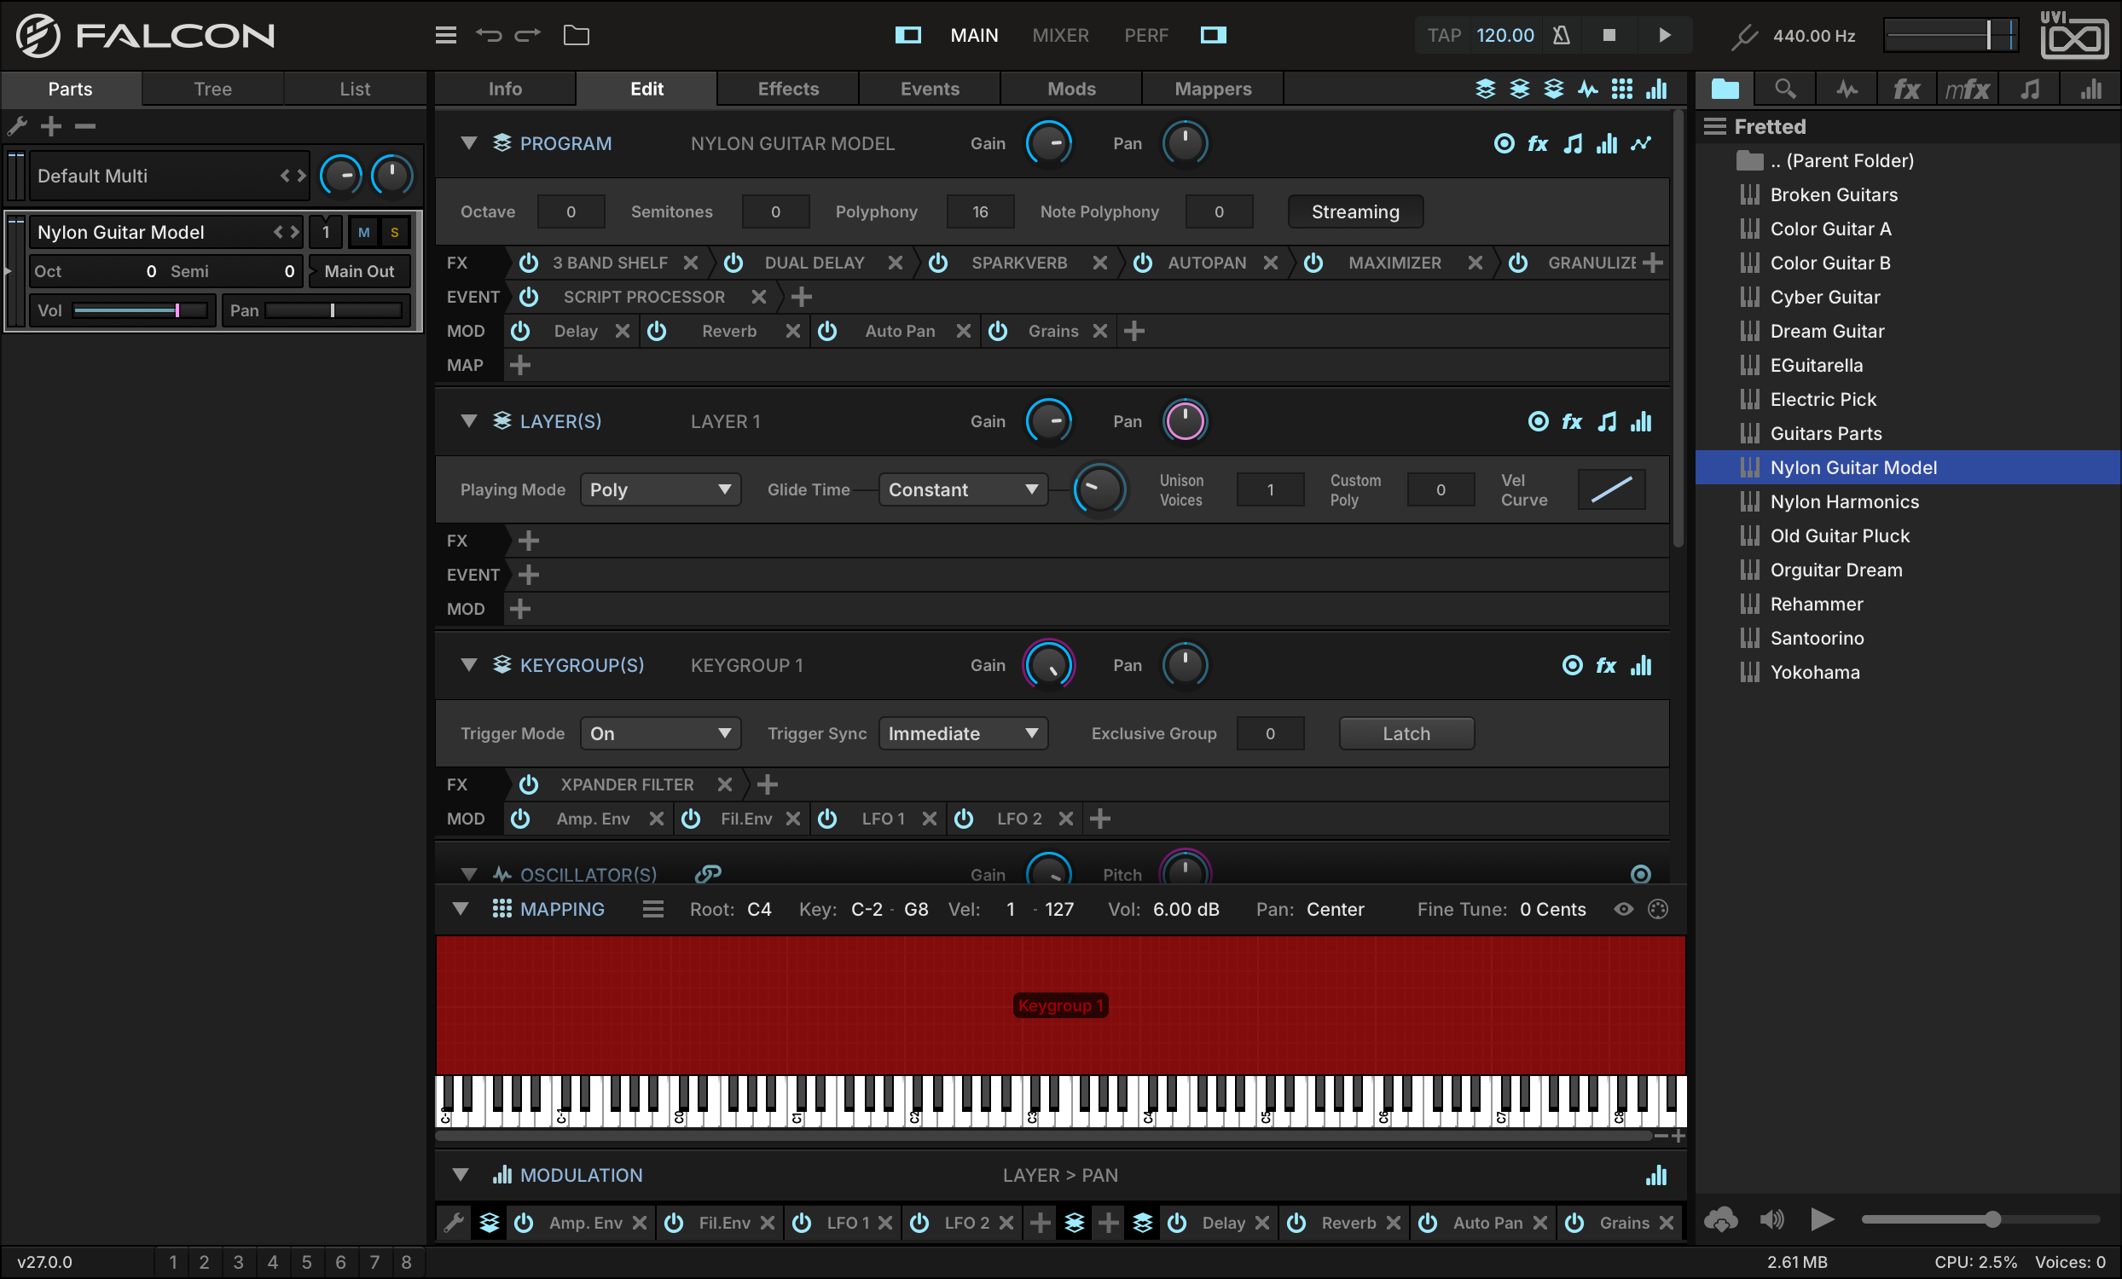
Task: Start transport playback
Action: click(1664, 35)
